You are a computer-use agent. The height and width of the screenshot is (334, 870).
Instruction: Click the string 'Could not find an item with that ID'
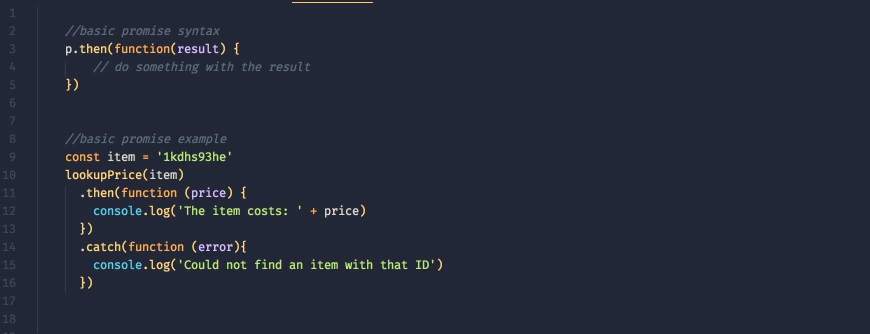pos(306,265)
